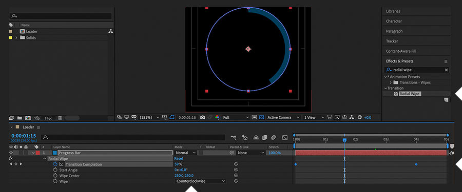The width and height of the screenshot is (462, 192).
Task: Click the primary viewer monitor icon
Action: pos(126,117)
